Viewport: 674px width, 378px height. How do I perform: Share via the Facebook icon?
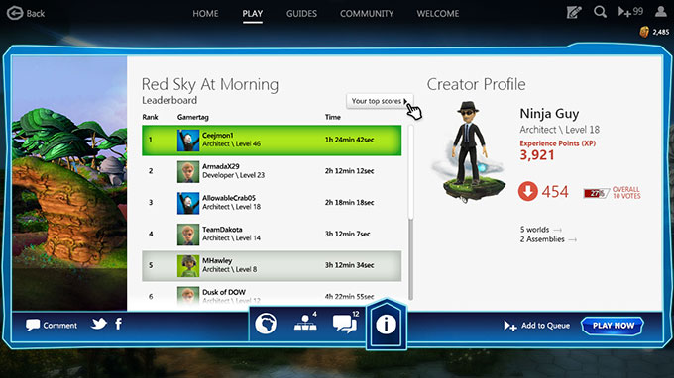[x=118, y=324]
